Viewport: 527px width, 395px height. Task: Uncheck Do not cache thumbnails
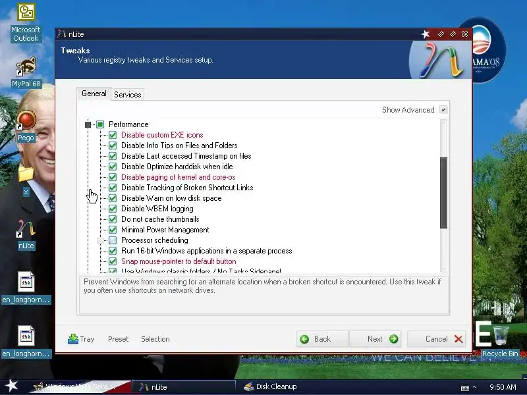[x=113, y=219]
